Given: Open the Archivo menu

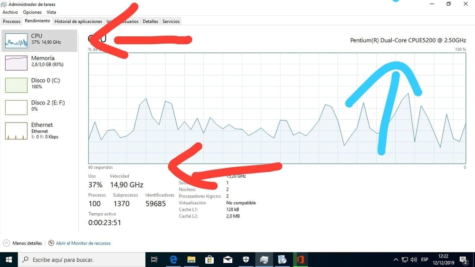Looking at the screenshot, I should tap(10, 12).
